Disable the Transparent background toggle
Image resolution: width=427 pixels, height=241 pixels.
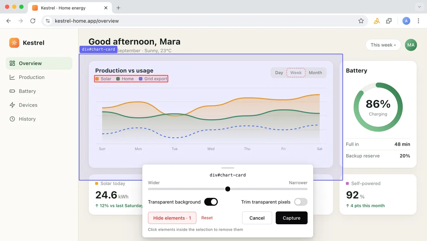click(x=211, y=202)
